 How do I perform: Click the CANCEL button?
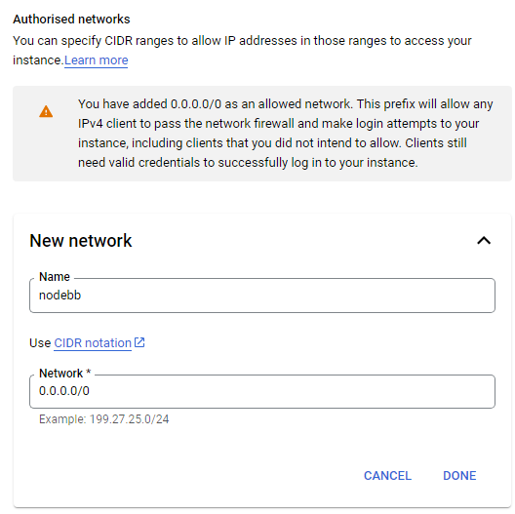pos(387,476)
